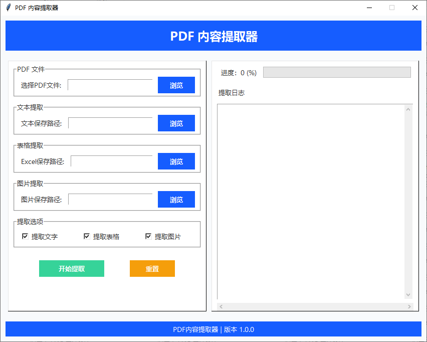The image size is (427, 342).
Task: Click the log's scroll up arrow
Action: click(408, 109)
